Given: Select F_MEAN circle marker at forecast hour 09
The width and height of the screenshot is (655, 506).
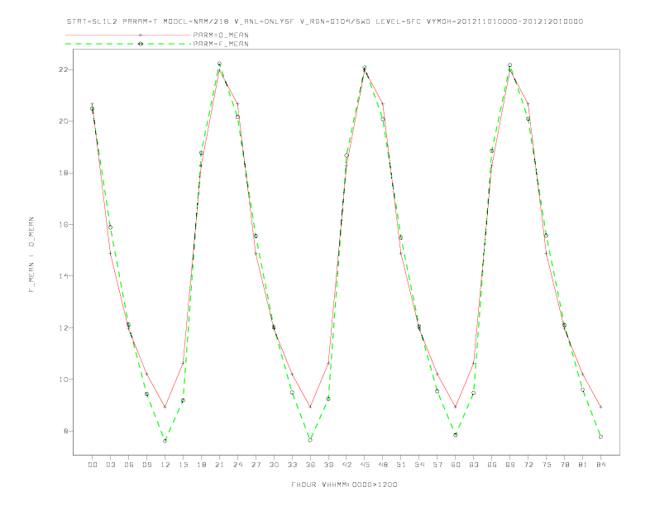Looking at the screenshot, I should point(146,394).
